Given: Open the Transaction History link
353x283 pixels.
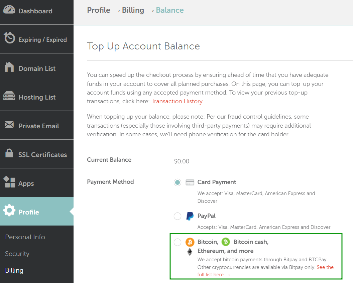Looking at the screenshot, I should click(x=177, y=101).
